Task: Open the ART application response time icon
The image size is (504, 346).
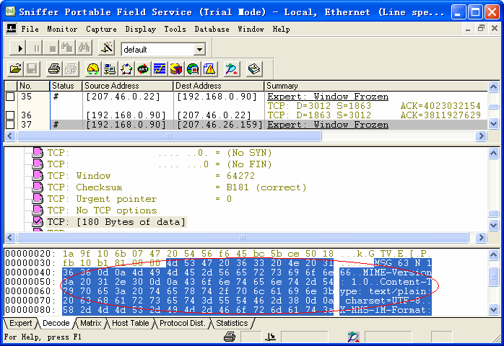Action: tap(143, 69)
